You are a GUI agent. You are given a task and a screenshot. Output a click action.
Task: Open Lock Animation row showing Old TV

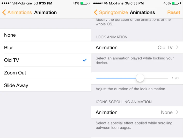tap(137, 47)
